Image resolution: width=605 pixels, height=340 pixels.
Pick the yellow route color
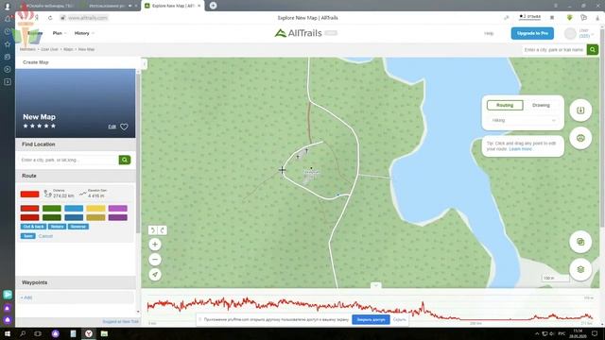pyautogui.click(x=95, y=209)
